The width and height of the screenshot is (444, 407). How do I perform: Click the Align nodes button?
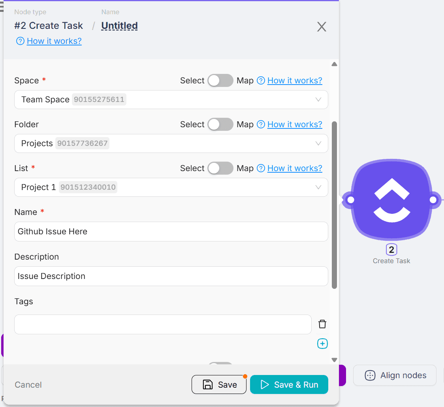(395, 375)
